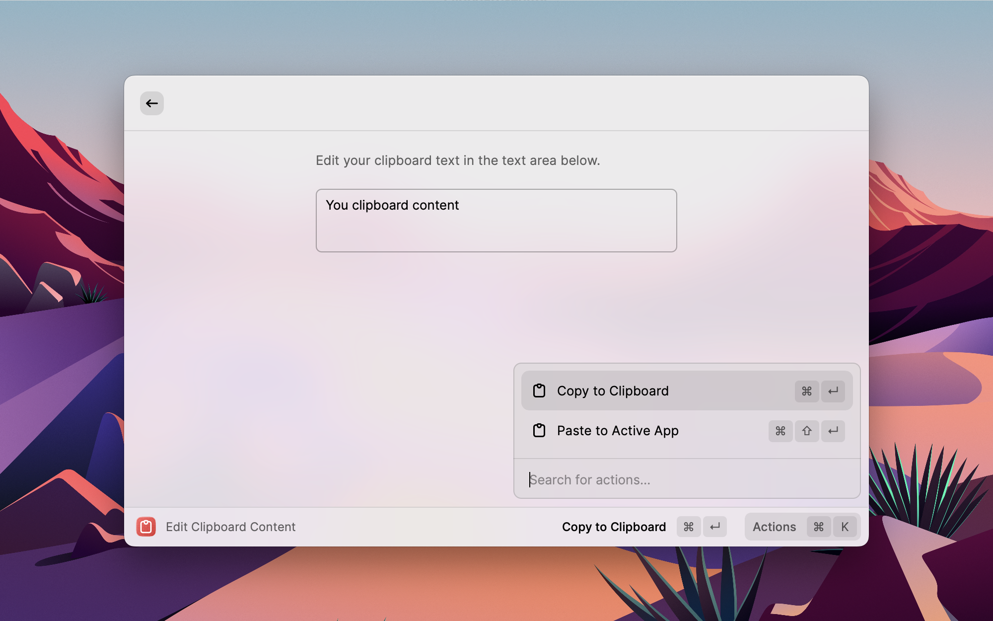Click the red Edit Clipboard Content app icon

(x=146, y=527)
